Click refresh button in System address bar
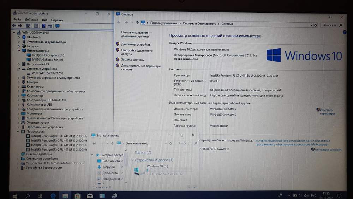This screenshot has width=353, height=199. pos(316,25)
